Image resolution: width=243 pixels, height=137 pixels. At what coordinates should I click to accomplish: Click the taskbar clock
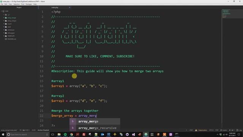tap(232, 134)
